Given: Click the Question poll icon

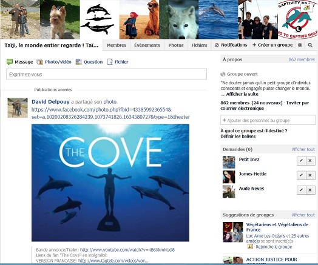Looking at the screenshot, I should (79, 62).
